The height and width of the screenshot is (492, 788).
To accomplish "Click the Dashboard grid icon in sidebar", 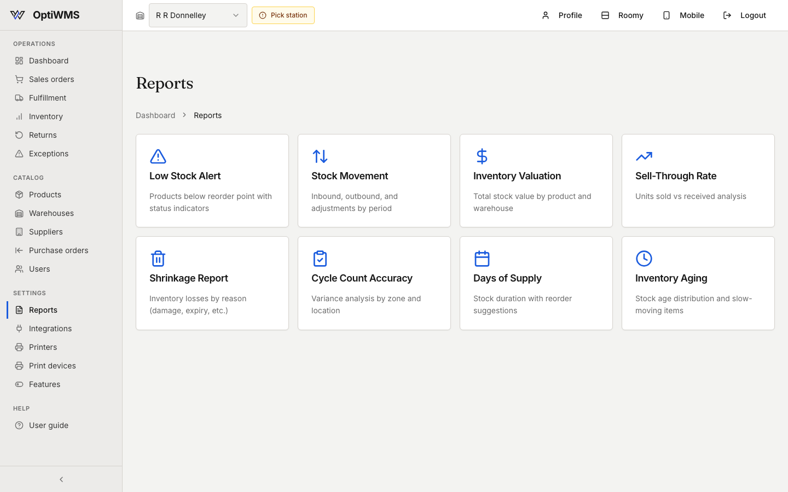I will pyautogui.click(x=19, y=61).
